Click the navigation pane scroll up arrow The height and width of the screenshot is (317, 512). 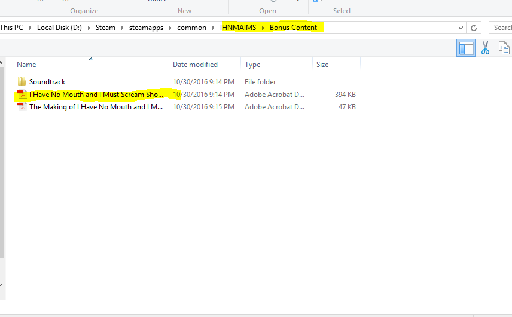2,62
